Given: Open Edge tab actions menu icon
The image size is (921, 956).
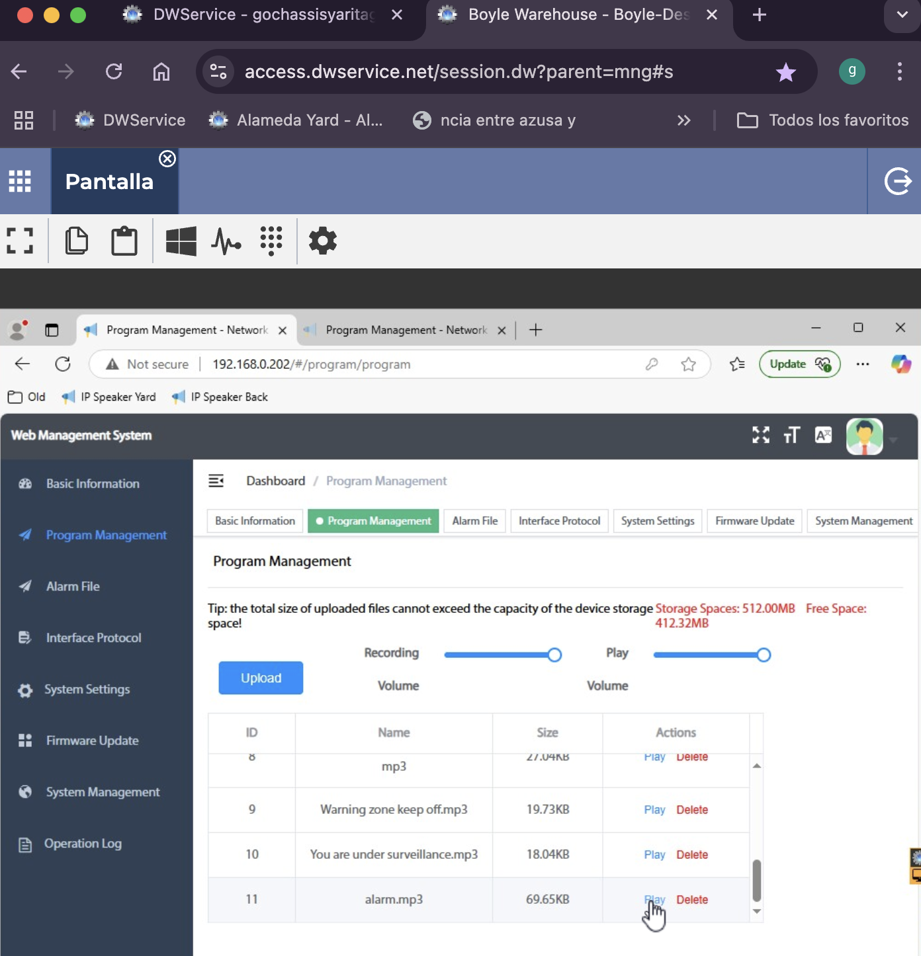Looking at the screenshot, I should [x=52, y=330].
